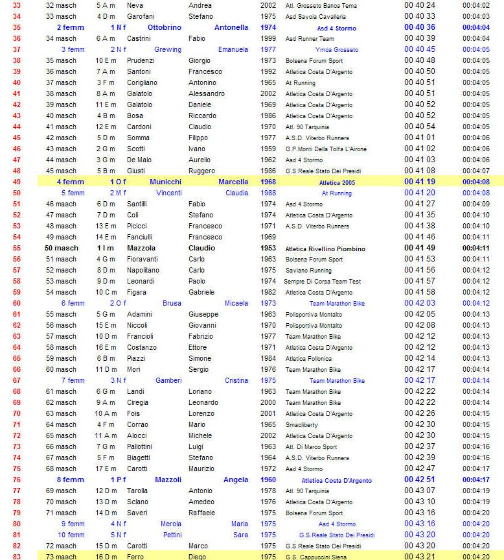Image resolution: width=504 pixels, height=560 pixels.
Task: Open the Atletica 2005 team entry
Action: coord(336,182)
